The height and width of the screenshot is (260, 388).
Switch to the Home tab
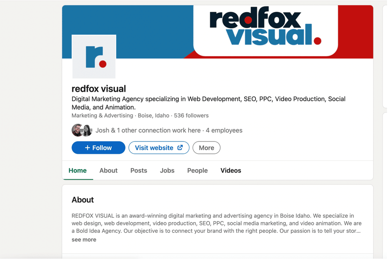point(77,171)
